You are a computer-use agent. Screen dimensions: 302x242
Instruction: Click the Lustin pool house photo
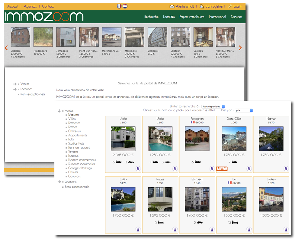click(x=123, y=199)
